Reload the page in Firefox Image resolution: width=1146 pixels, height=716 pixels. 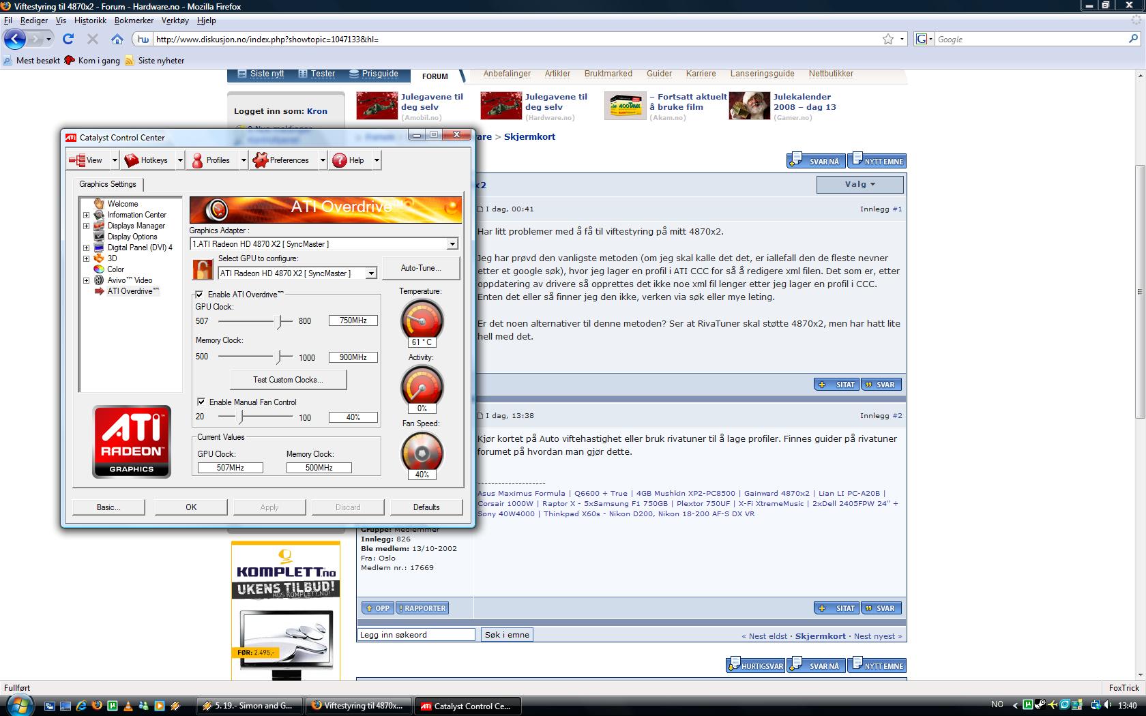tap(68, 39)
